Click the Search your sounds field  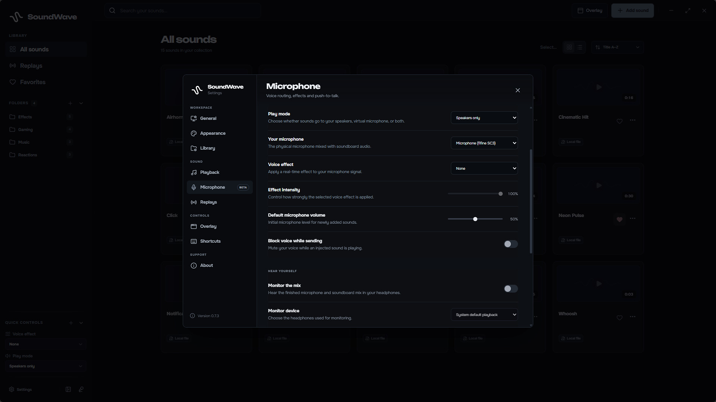(183, 10)
